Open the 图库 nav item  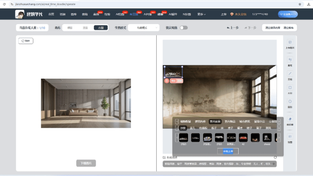click(x=74, y=14)
